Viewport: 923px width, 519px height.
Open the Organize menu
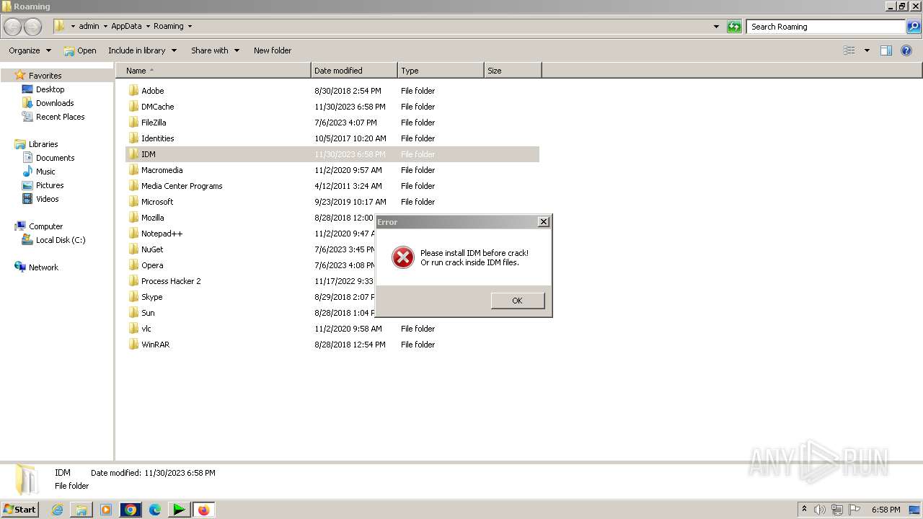30,50
